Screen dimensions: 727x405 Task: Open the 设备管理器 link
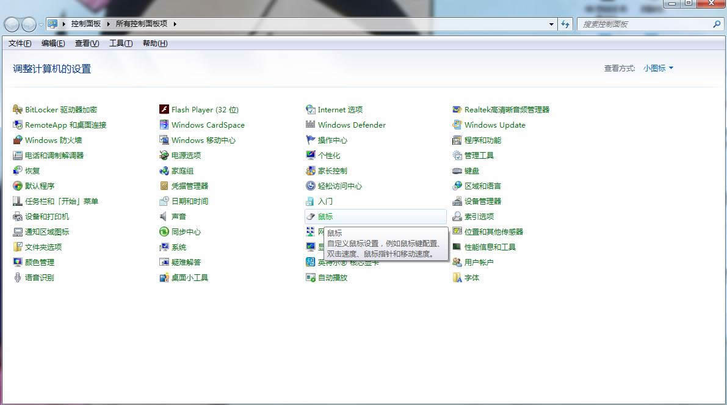pos(482,202)
